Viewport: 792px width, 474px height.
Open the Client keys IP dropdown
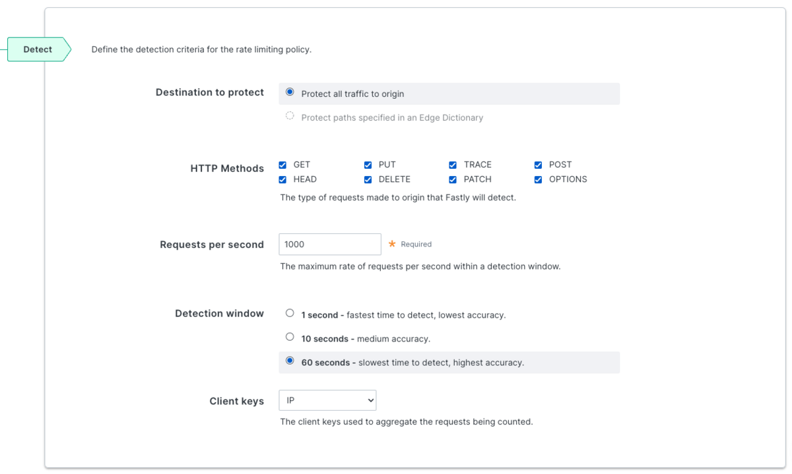click(x=327, y=400)
